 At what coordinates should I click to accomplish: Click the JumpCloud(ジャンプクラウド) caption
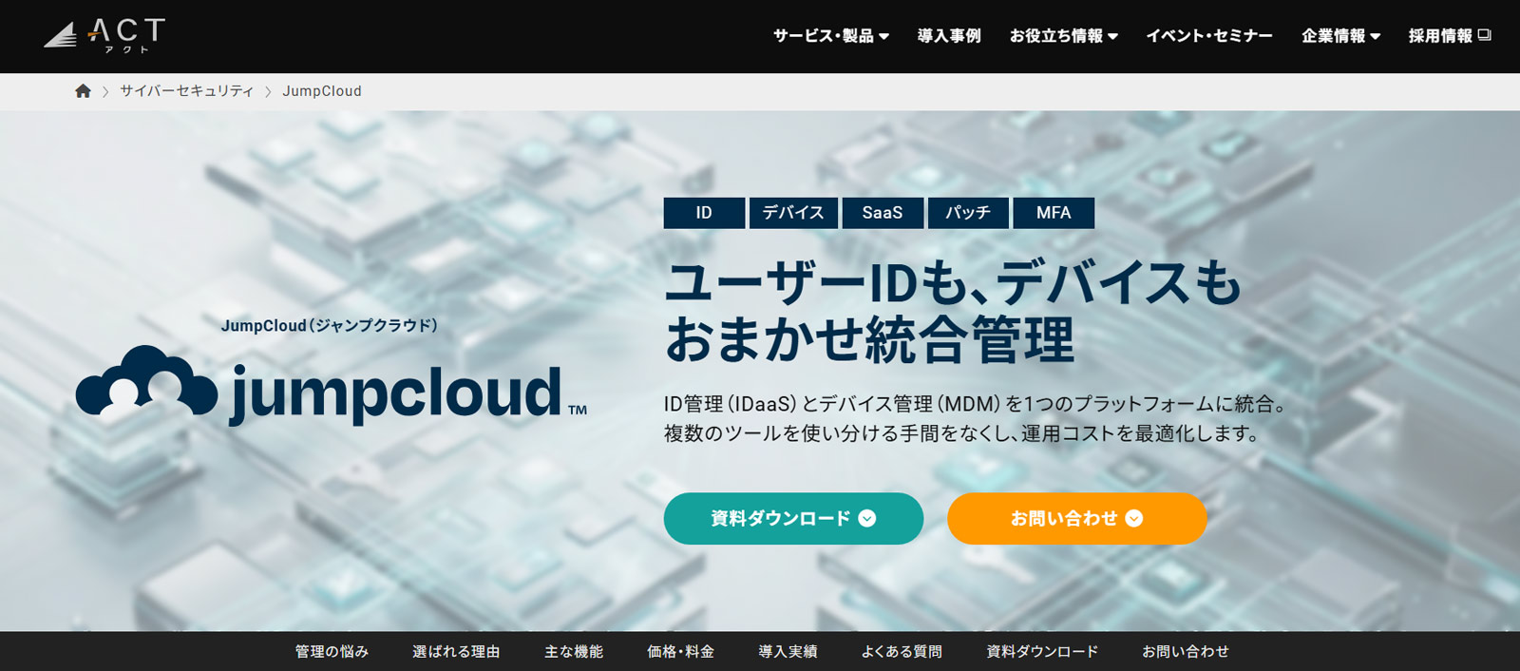330,325
